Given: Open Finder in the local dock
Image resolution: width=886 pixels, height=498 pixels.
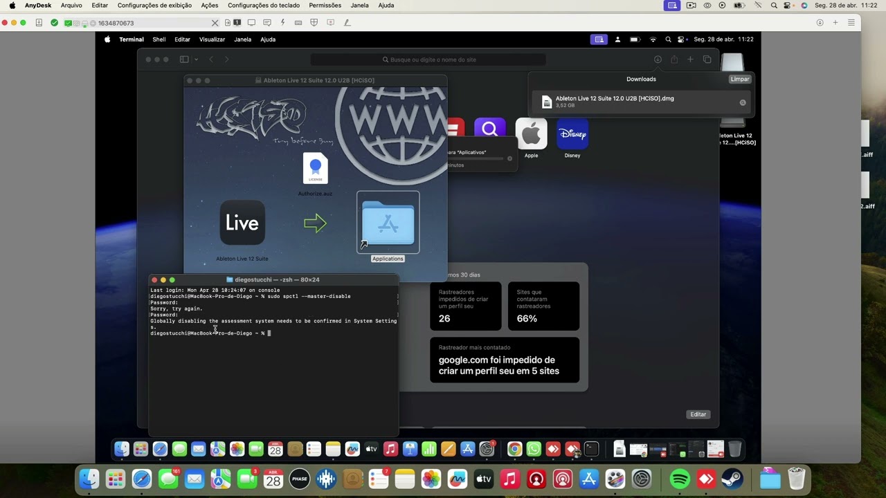Looking at the screenshot, I should point(89,479).
